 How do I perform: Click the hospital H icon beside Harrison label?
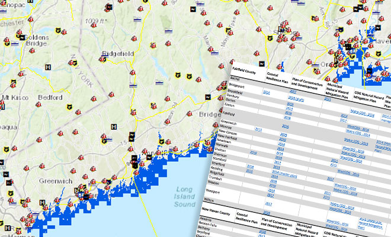coord(8,228)
